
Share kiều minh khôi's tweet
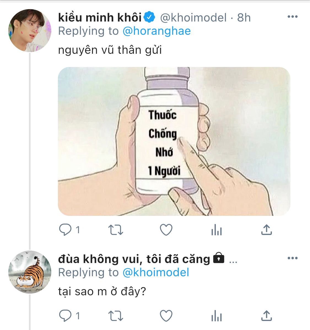[x=266, y=230]
